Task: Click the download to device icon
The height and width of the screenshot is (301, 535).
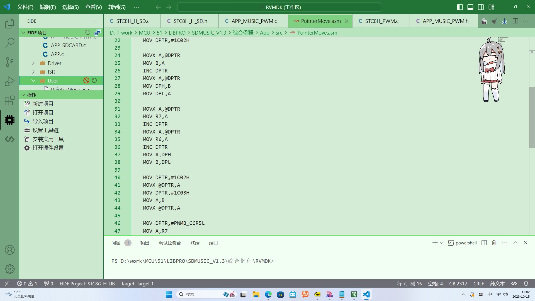Action: point(505,21)
